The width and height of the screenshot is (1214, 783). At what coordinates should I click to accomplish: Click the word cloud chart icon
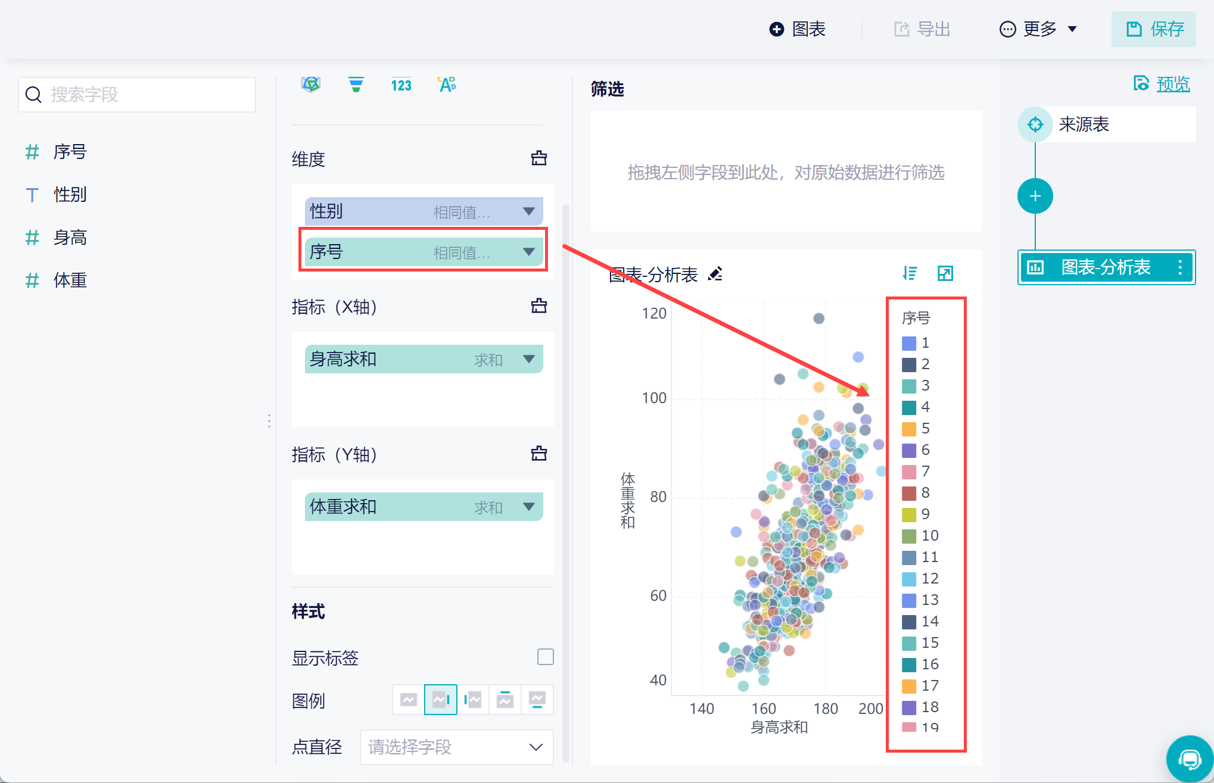pyautogui.click(x=447, y=85)
